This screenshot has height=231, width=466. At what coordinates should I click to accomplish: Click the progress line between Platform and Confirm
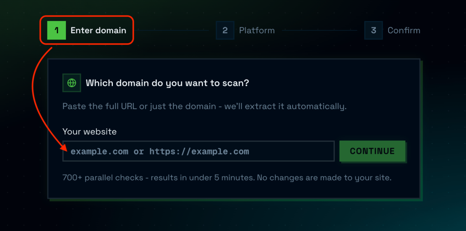tap(319, 30)
